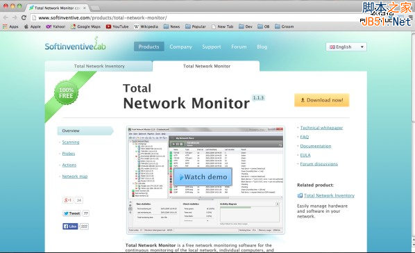The height and width of the screenshot is (253, 415).
Task: Click the Tweet count 77
Action: (86, 213)
